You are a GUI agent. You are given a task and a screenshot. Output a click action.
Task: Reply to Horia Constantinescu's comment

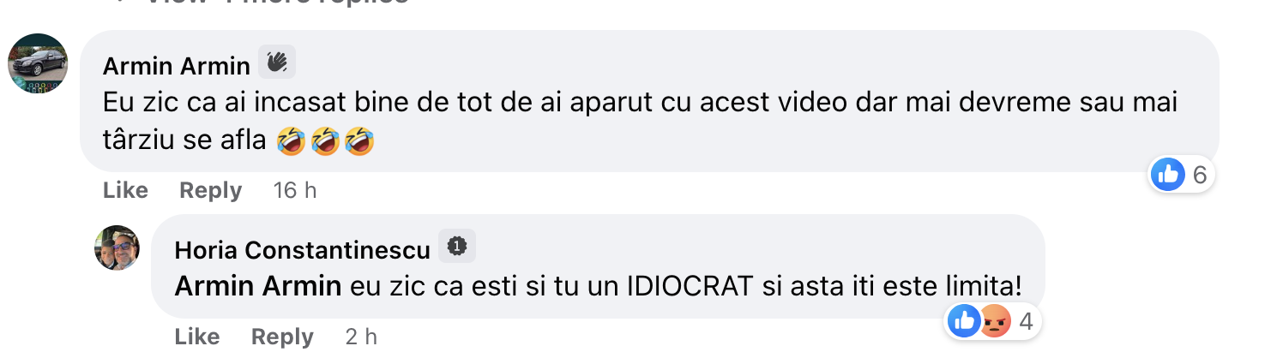click(282, 337)
